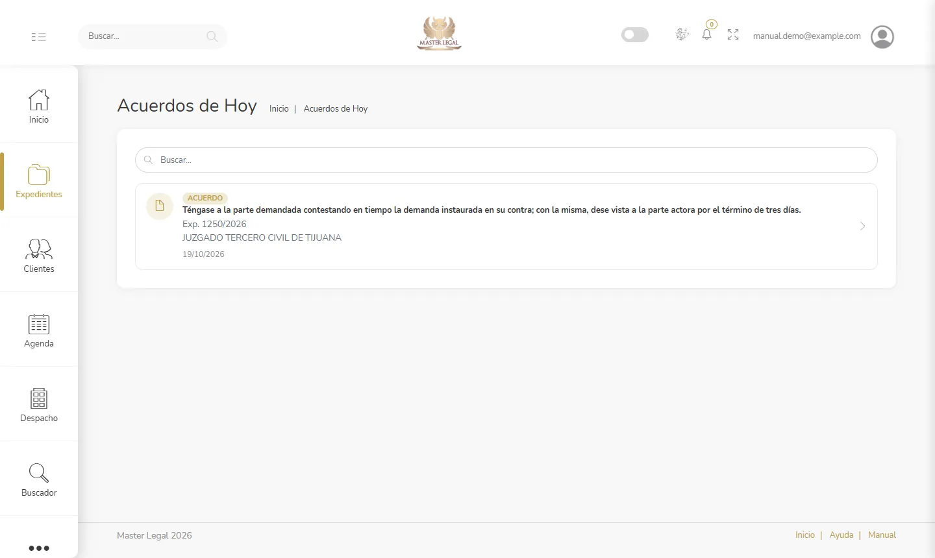
Task: Open the user profile avatar
Action: coord(882,37)
